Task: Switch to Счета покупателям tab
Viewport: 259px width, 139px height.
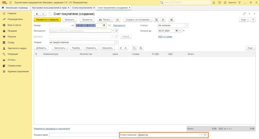Action: [x=82, y=8]
